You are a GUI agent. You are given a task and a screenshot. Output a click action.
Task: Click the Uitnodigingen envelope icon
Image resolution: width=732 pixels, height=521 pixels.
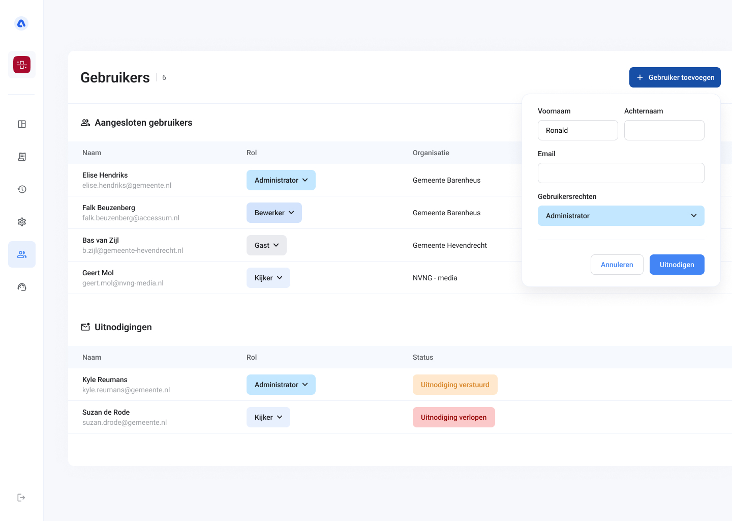tap(85, 327)
